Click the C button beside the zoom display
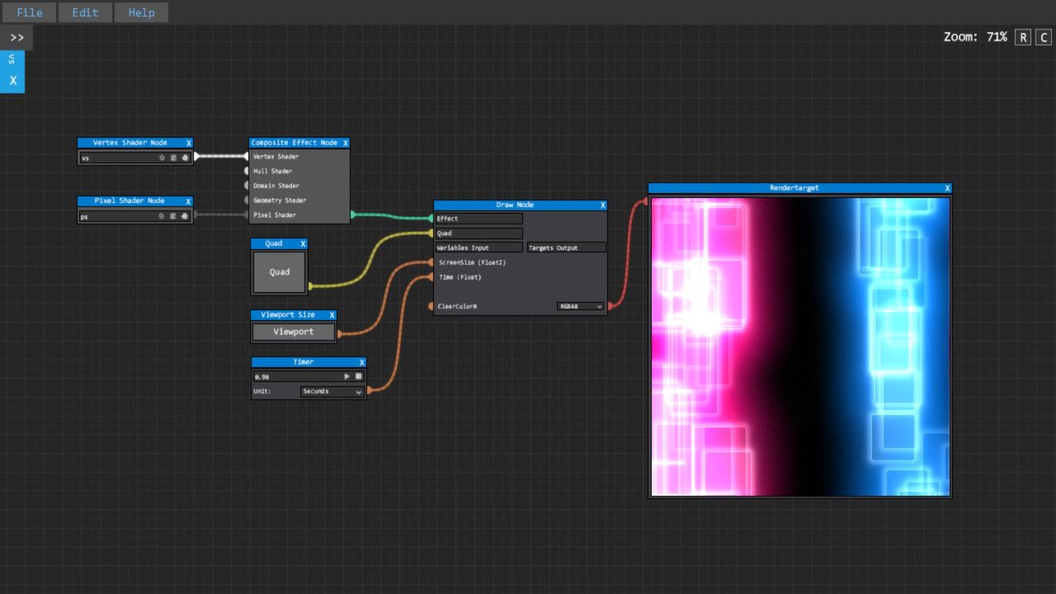 (1043, 37)
